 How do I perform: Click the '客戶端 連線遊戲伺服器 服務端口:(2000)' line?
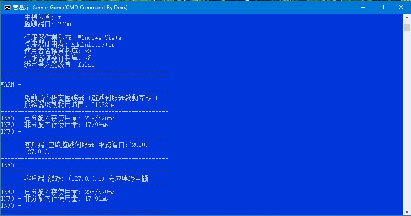click(x=86, y=145)
